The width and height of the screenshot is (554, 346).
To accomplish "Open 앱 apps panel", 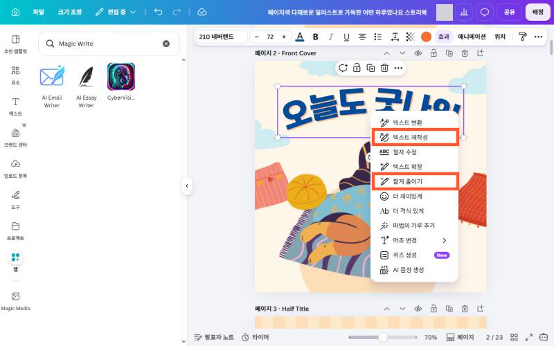I will tap(15, 262).
